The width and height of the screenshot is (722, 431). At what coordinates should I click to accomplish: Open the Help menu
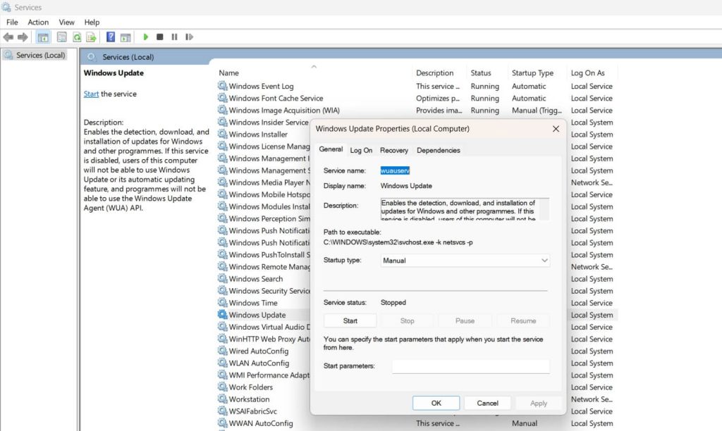92,22
